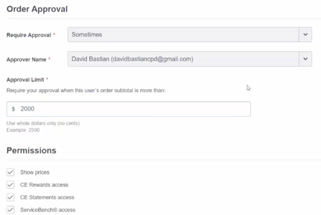Click the chevron arrow of Require Approval
The width and height of the screenshot is (321, 215).
pyautogui.click(x=305, y=34)
